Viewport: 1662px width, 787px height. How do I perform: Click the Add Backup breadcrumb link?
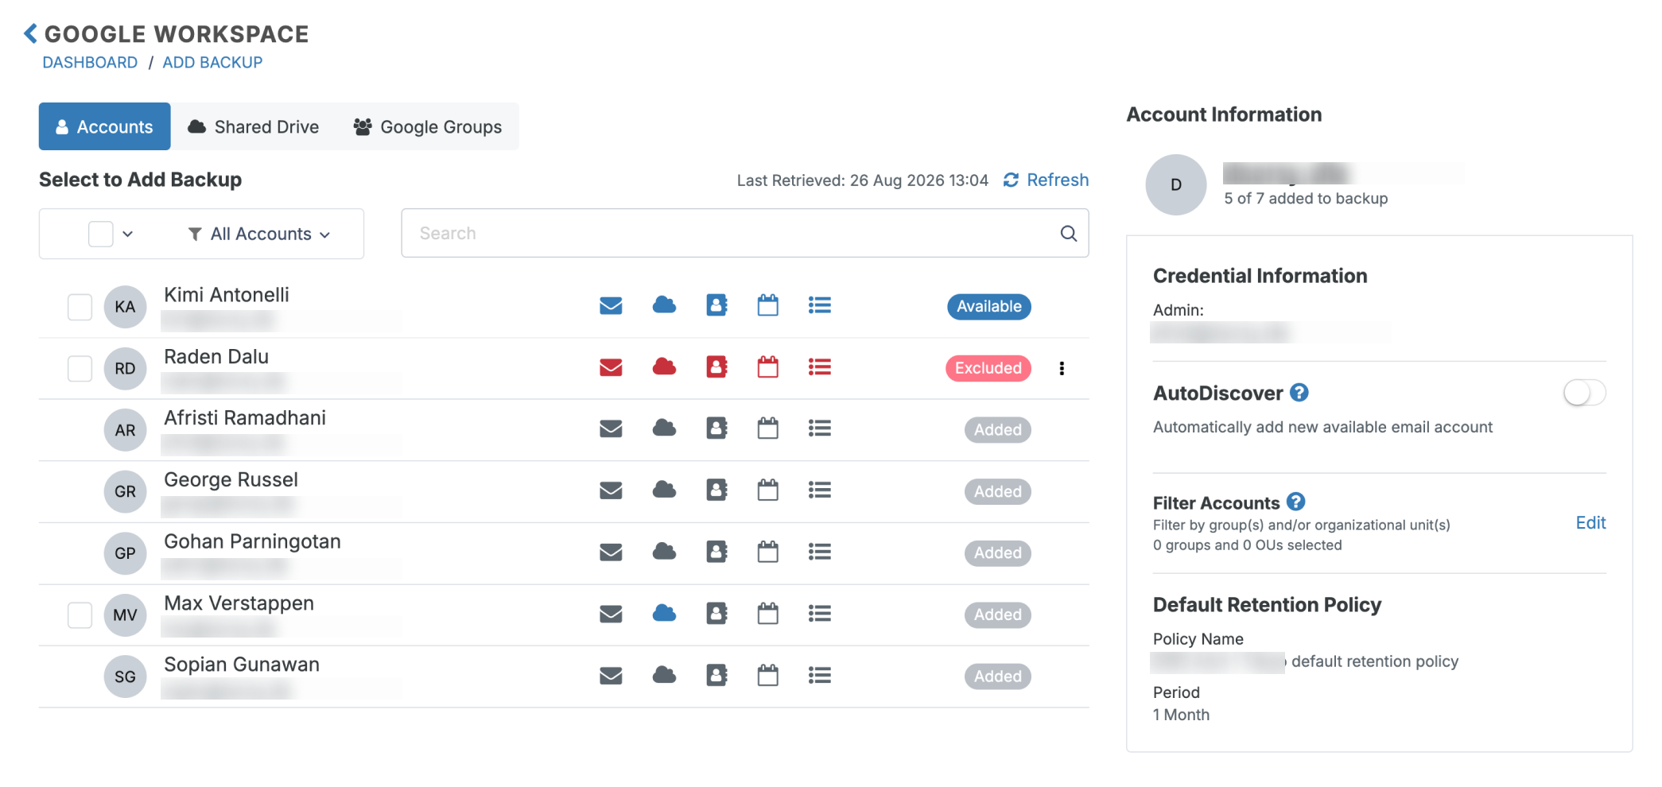[212, 62]
